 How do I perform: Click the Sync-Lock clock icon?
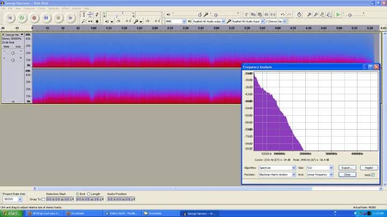point(299,15)
